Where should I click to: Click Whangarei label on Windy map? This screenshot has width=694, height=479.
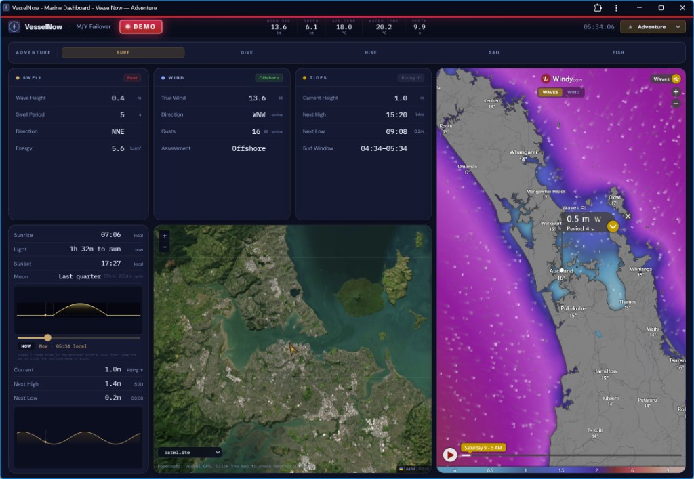(x=523, y=152)
